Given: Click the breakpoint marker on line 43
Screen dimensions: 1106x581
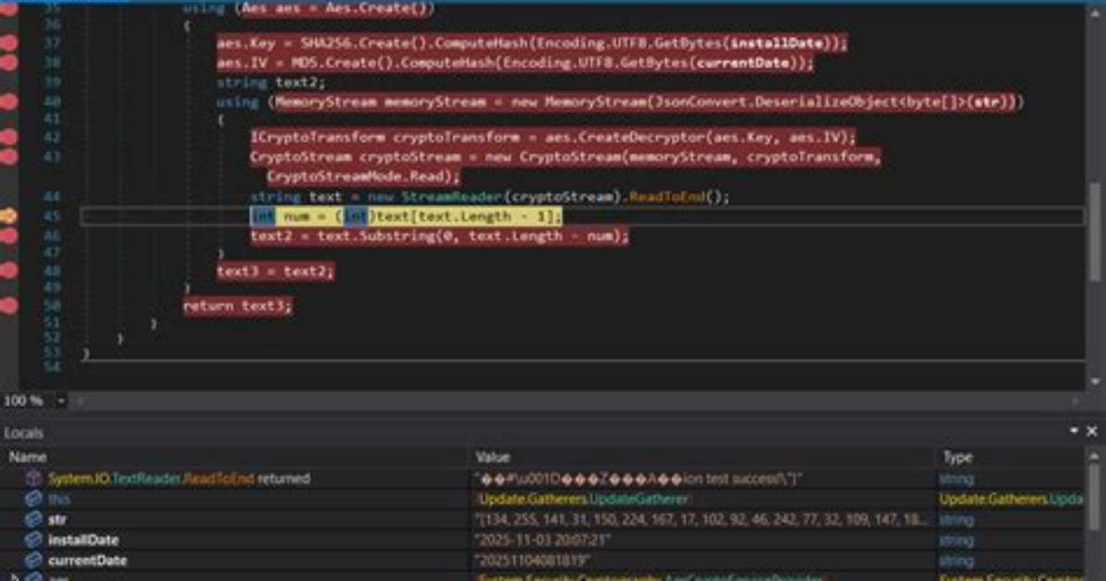Looking at the screenshot, I should [x=7, y=156].
